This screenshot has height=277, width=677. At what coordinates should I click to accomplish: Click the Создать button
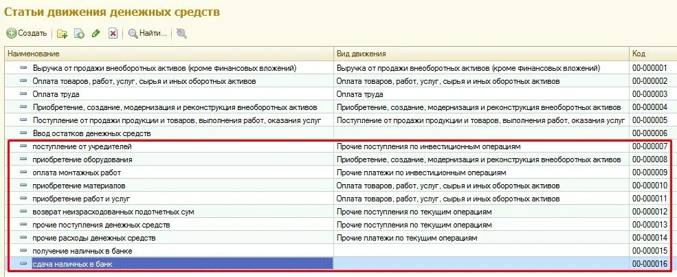[x=26, y=33]
